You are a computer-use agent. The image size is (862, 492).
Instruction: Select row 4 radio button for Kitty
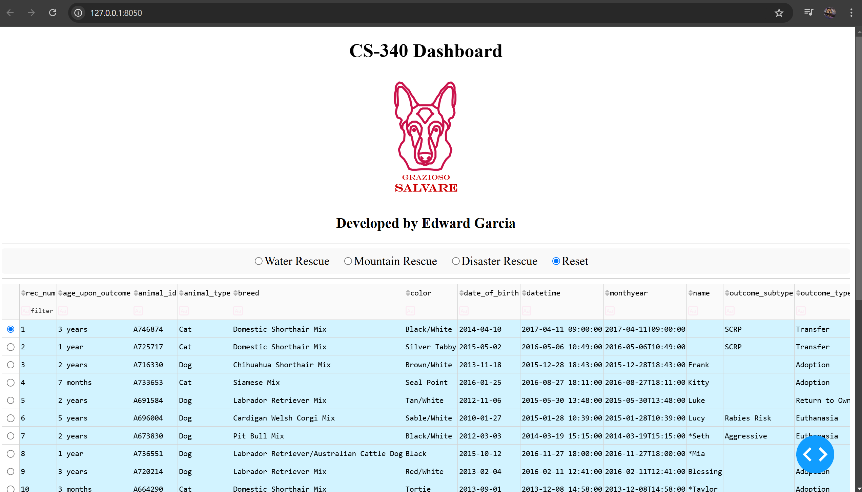(11, 383)
